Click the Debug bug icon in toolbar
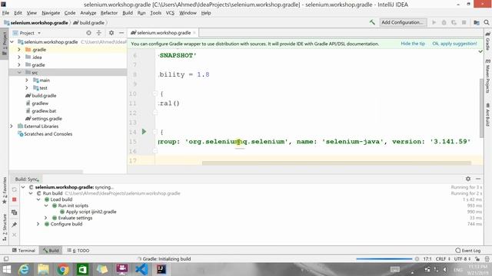Screen dimensions: 492x276 point(444,22)
